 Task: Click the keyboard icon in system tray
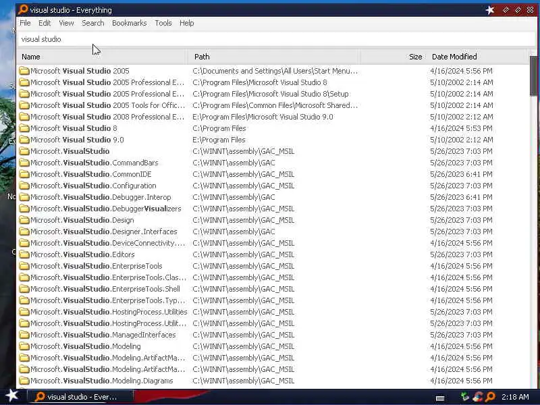[x=440, y=398]
